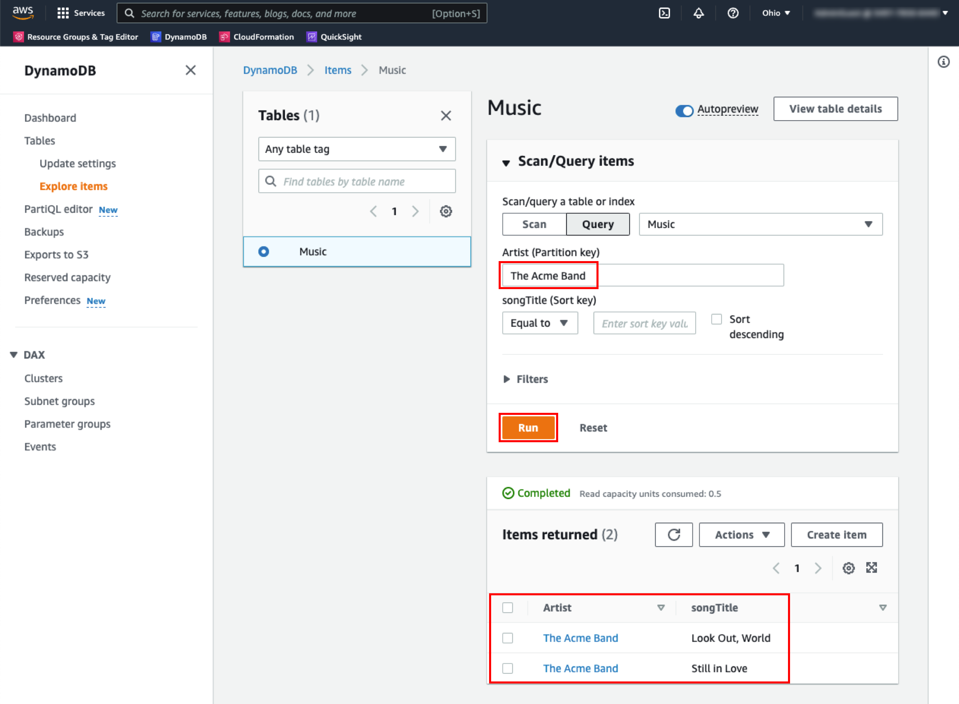The image size is (959, 704).
Task: Open the account menu dropdown
Action: coord(881,13)
